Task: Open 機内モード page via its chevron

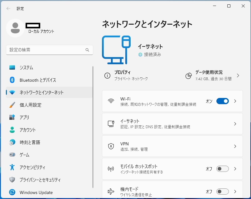Action: [x=235, y=192]
